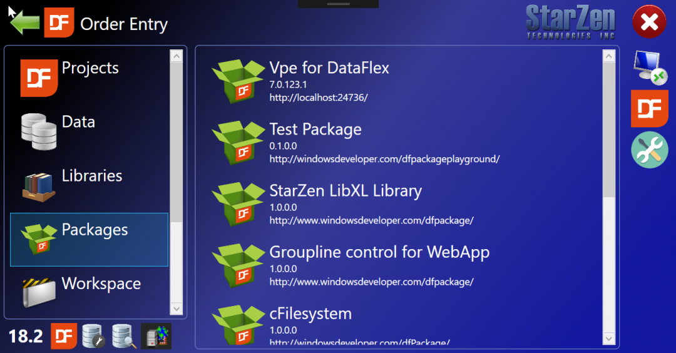Open the database magnifier explorer icon
Viewport: 676px width, 353px height.
click(x=123, y=336)
